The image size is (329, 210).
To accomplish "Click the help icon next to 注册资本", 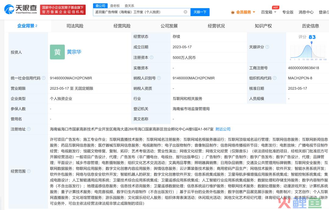I will 151,57.
